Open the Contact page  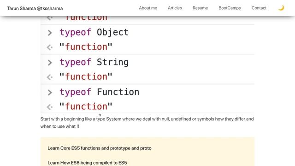[x=259, y=8]
